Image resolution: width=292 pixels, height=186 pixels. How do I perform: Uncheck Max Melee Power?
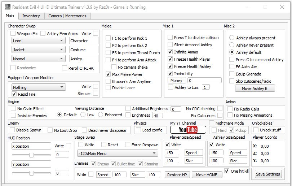click(x=108, y=74)
